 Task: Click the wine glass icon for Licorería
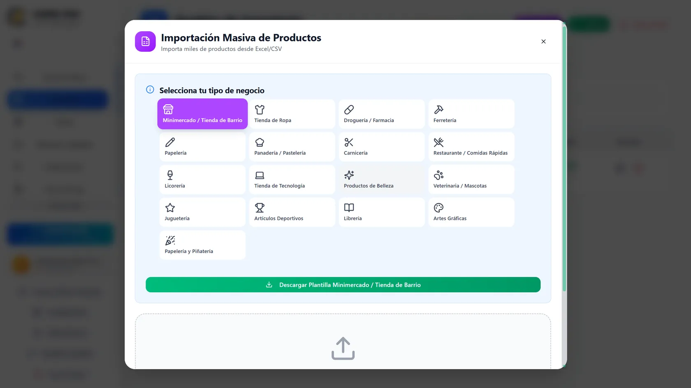(170, 175)
